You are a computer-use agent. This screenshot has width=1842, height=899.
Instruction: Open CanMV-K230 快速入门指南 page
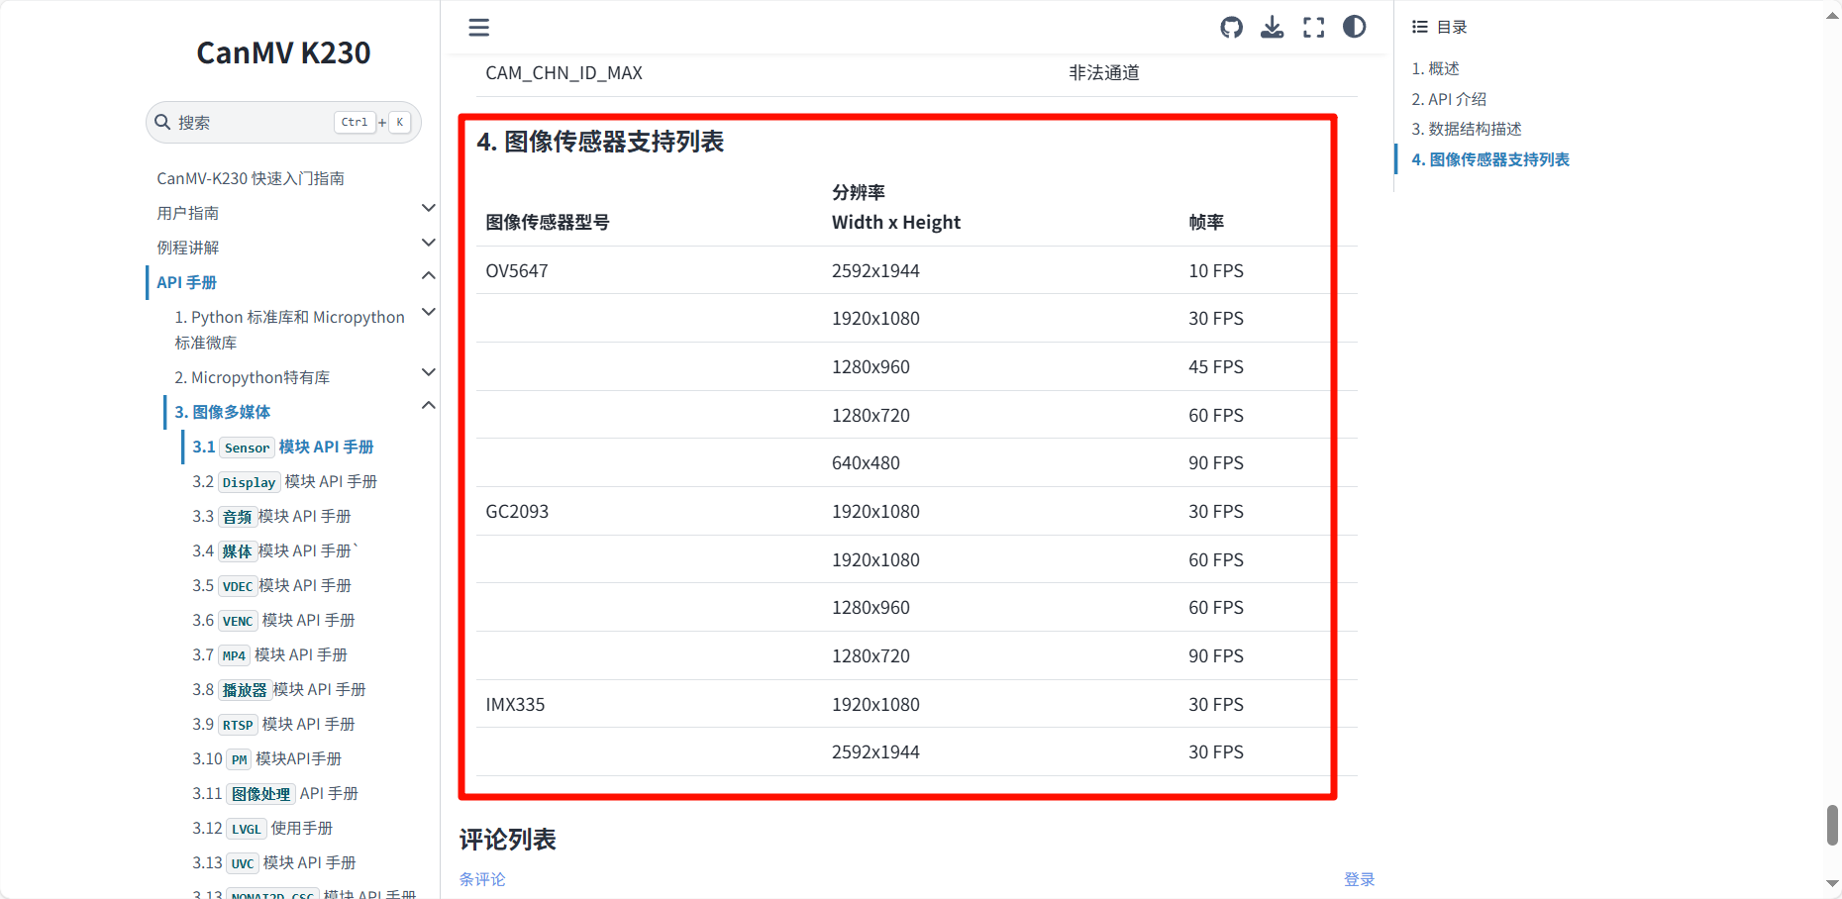(x=251, y=178)
